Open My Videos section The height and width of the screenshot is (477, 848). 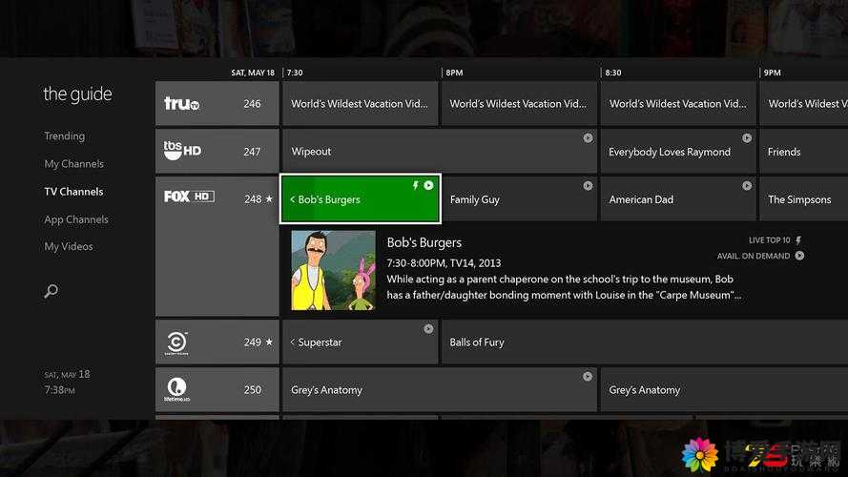(x=69, y=247)
